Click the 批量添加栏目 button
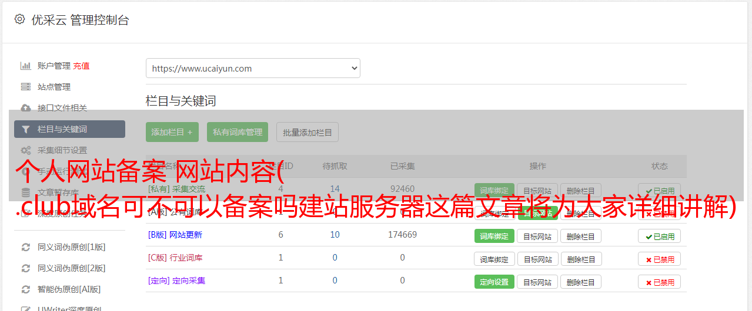Image resolution: width=752 pixels, height=311 pixels. pos(308,132)
